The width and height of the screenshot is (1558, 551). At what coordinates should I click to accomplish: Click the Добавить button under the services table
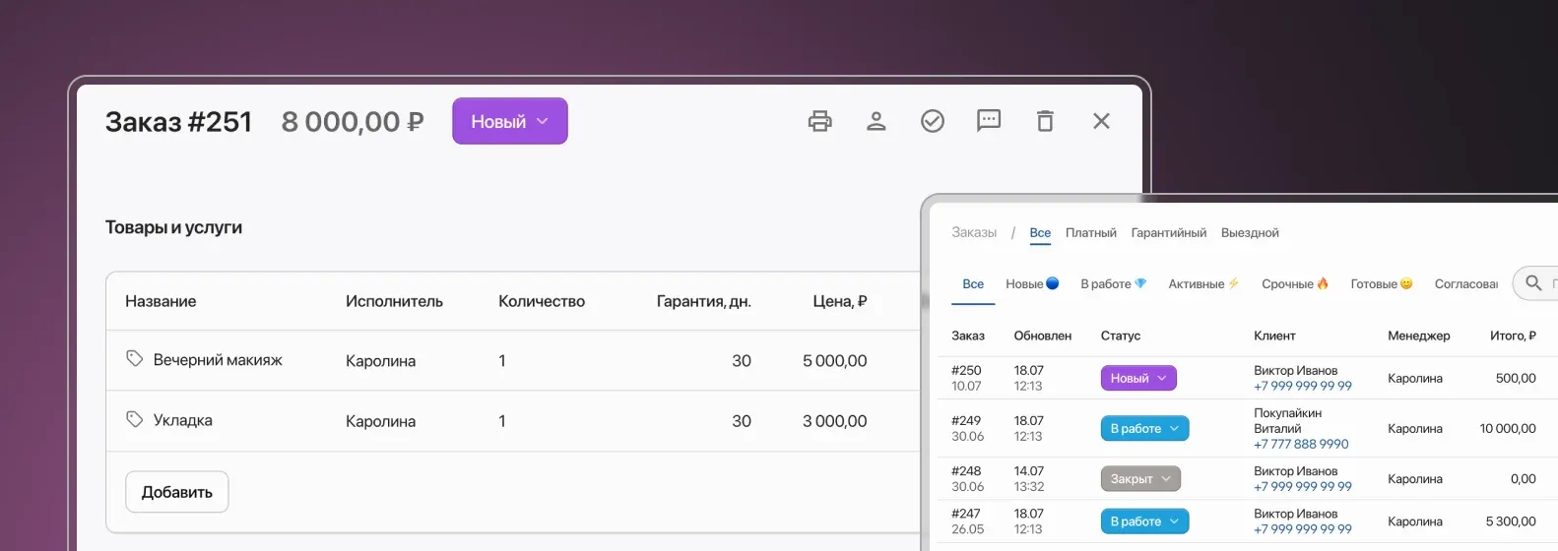pos(177,492)
